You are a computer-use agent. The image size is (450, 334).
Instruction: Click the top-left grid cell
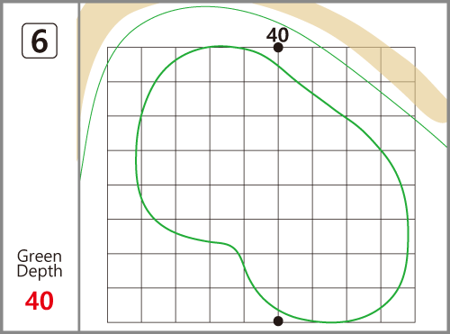point(124,64)
